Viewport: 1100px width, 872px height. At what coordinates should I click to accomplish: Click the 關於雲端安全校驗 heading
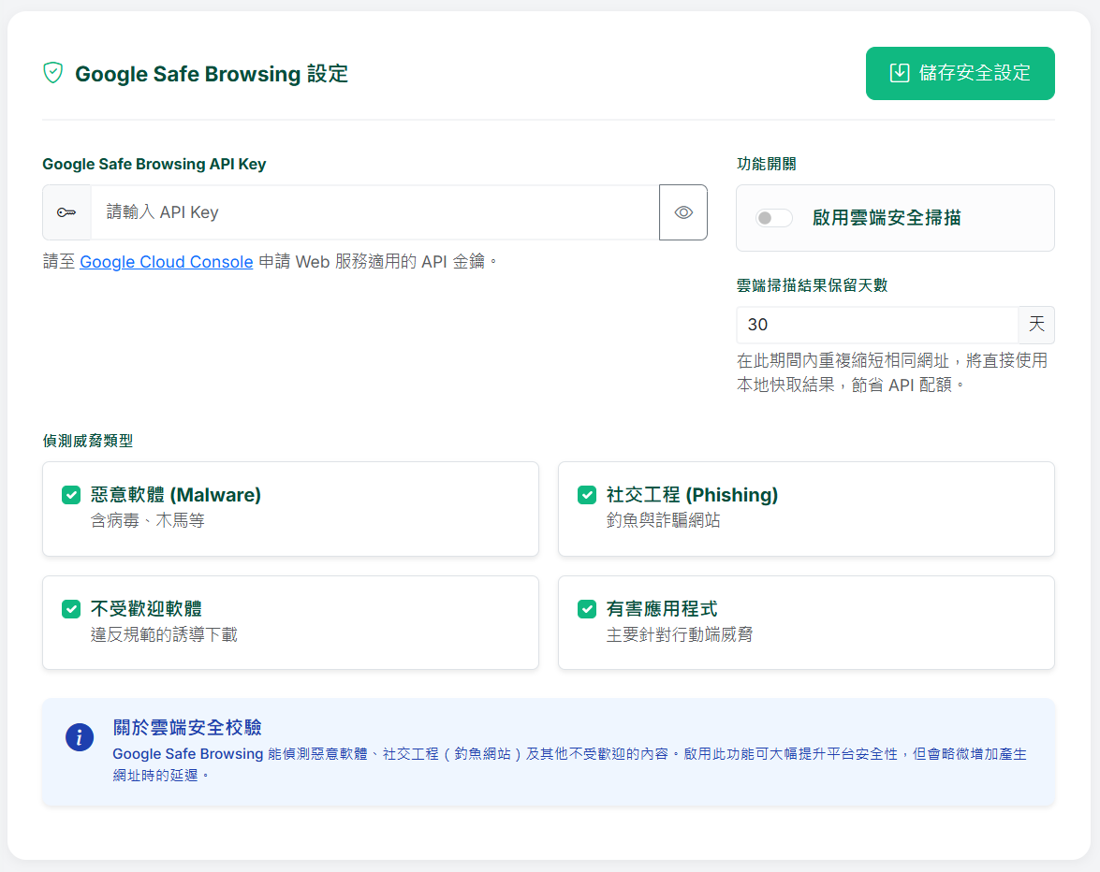(x=187, y=728)
